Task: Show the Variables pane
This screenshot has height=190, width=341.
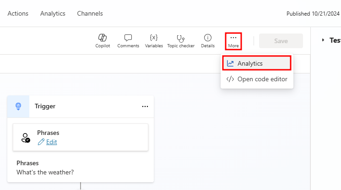Action: (154, 41)
